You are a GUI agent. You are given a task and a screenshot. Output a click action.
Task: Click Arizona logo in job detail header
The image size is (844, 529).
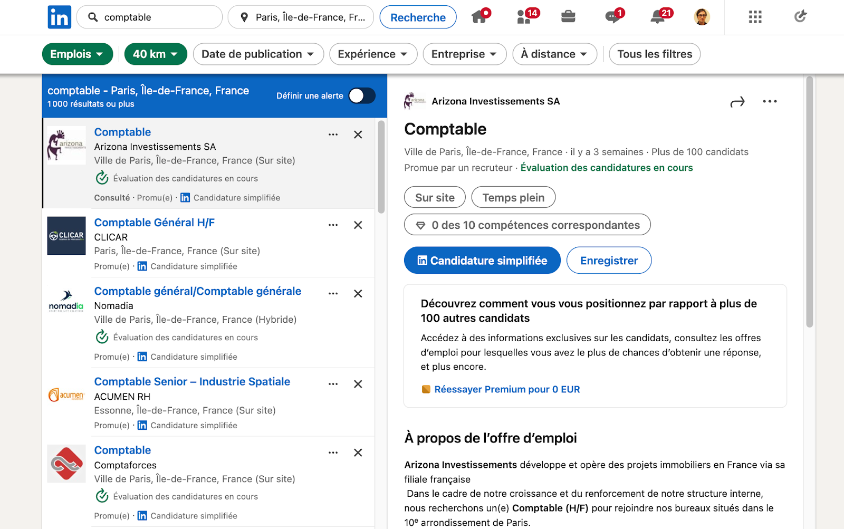pos(415,101)
